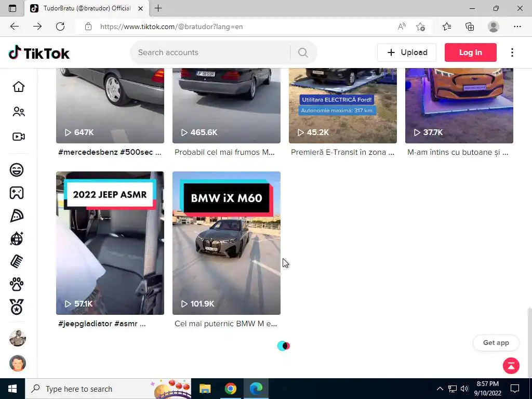Image resolution: width=532 pixels, height=399 pixels.
Task: Click the #mercedesbenz #500sec caption
Action: pyautogui.click(x=110, y=152)
